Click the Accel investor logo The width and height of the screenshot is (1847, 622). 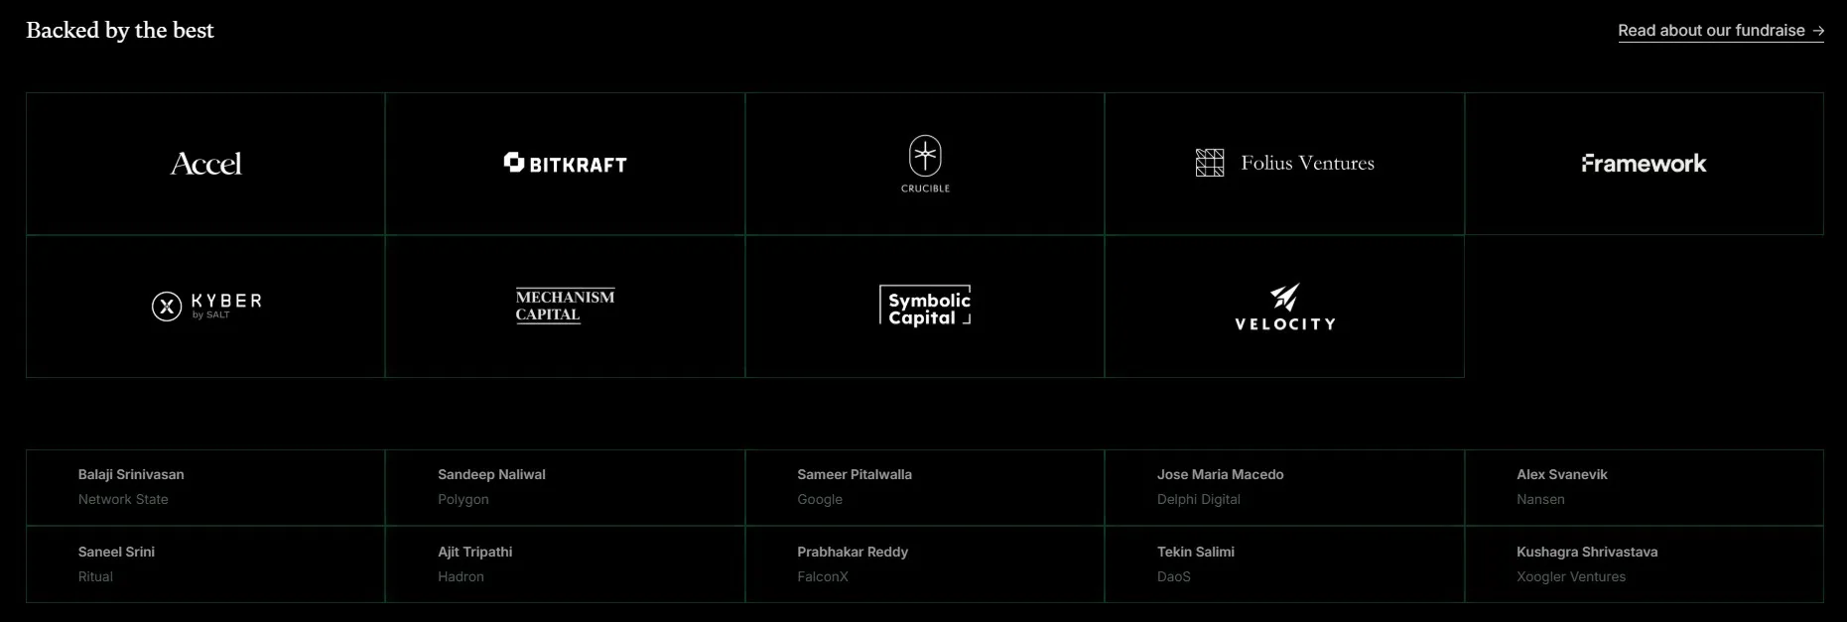pos(205,164)
